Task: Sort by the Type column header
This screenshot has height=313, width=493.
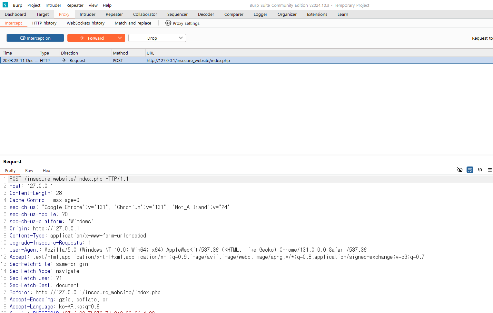Action: 49,53
